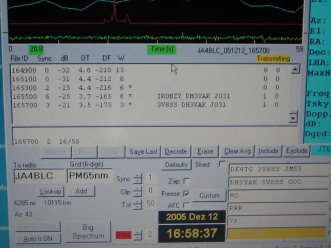Click the Include button
The height and width of the screenshot is (248, 331).
point(268,151)
